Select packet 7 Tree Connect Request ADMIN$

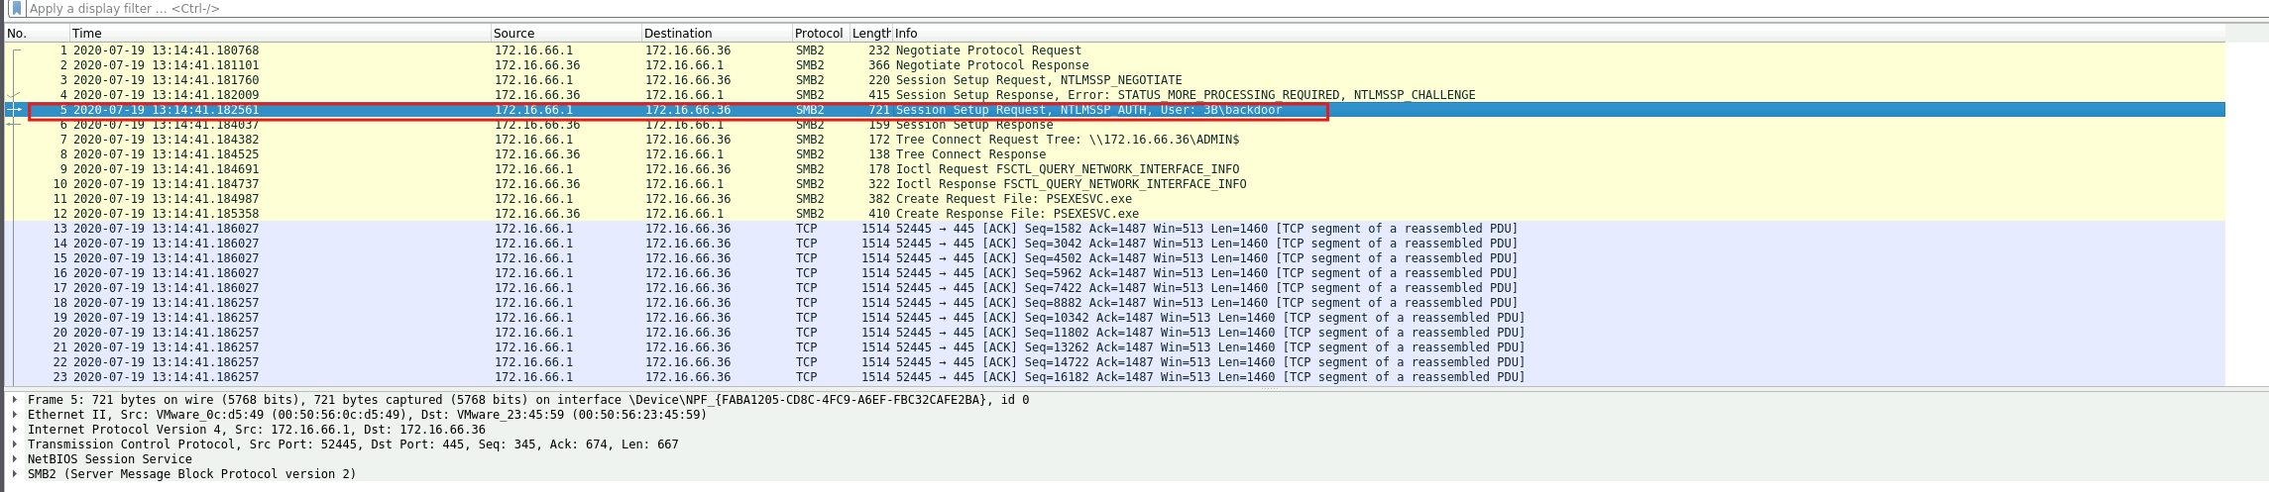pos(1115,140)
